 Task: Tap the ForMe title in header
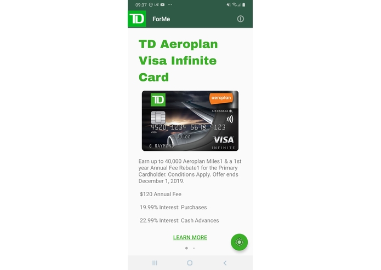click(161, 19)
